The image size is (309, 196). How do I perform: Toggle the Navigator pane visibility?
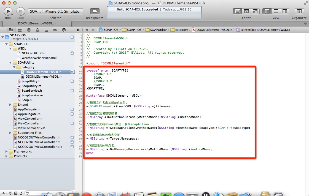pyautogui.click(x=267, y=11)
